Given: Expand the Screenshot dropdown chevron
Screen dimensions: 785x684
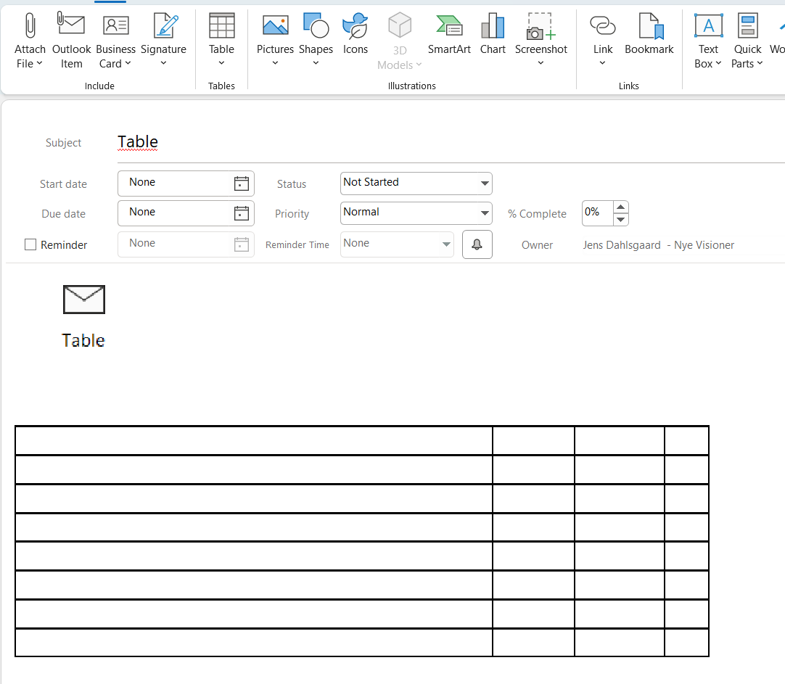Looking at the screenshot, I should click(x=541, y=63).
